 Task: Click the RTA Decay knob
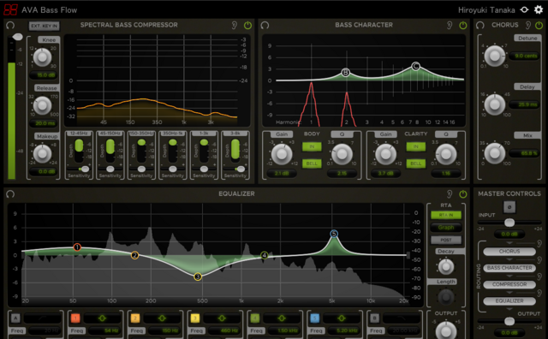[446, 267]
